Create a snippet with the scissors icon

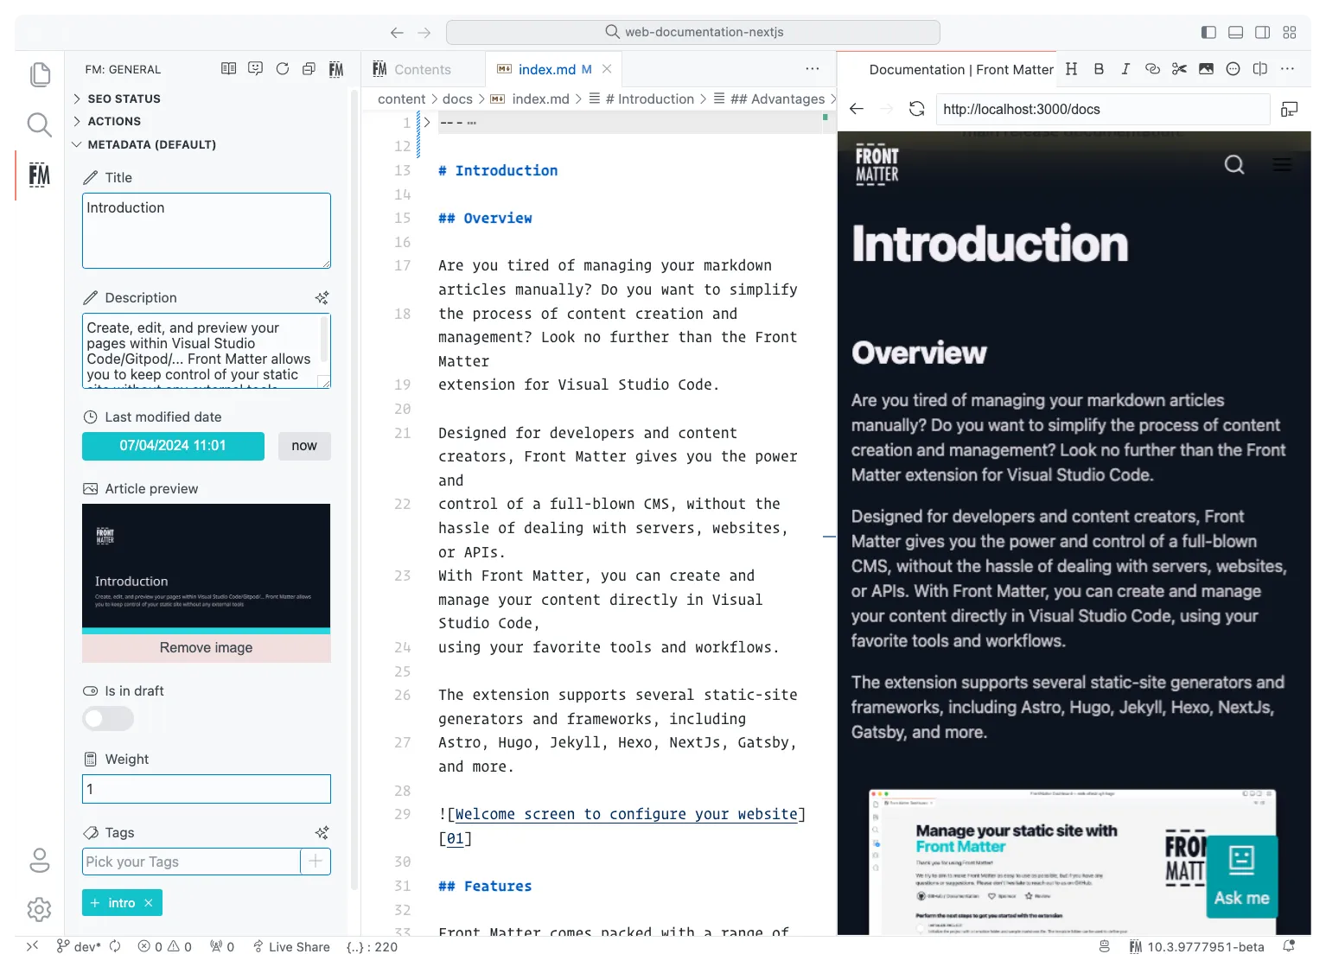tap(1179, 68)
